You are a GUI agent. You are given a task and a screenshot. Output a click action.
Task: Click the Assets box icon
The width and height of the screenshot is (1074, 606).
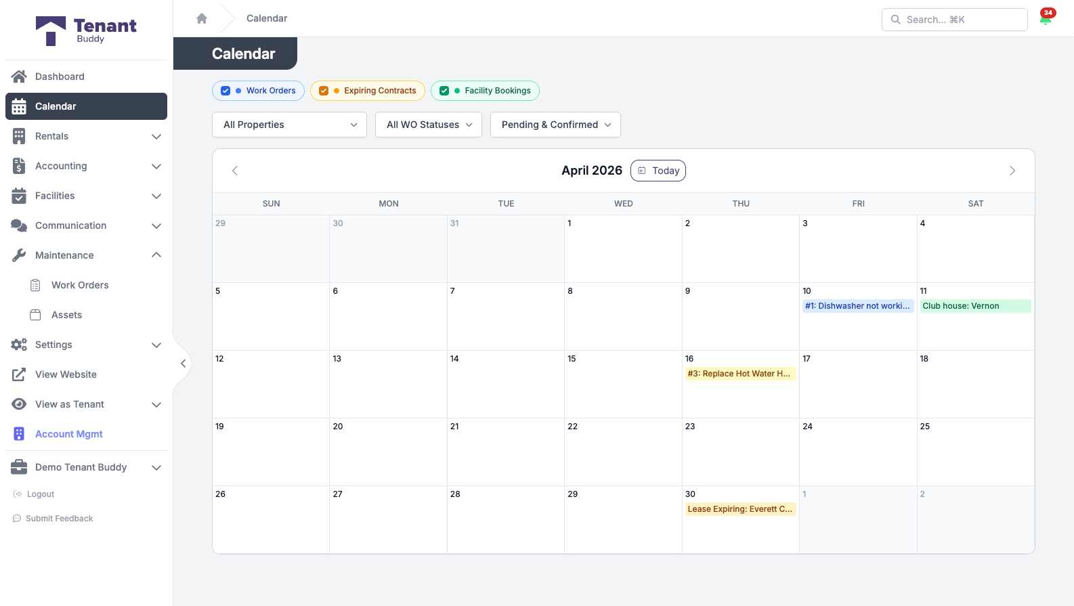[35, 315]
